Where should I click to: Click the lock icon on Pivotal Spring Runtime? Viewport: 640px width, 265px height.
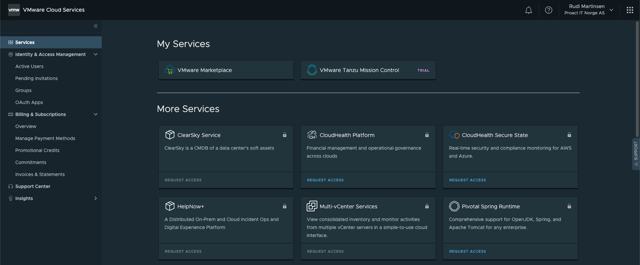pos(569,206)
